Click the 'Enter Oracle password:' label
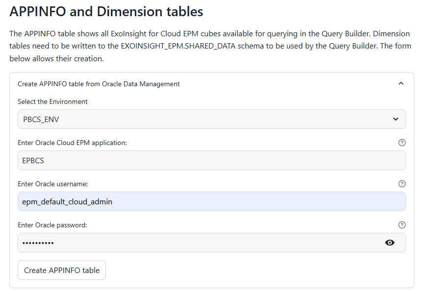Image resolution: width=432 pixels, height=295 pixels. pos(52,225)
